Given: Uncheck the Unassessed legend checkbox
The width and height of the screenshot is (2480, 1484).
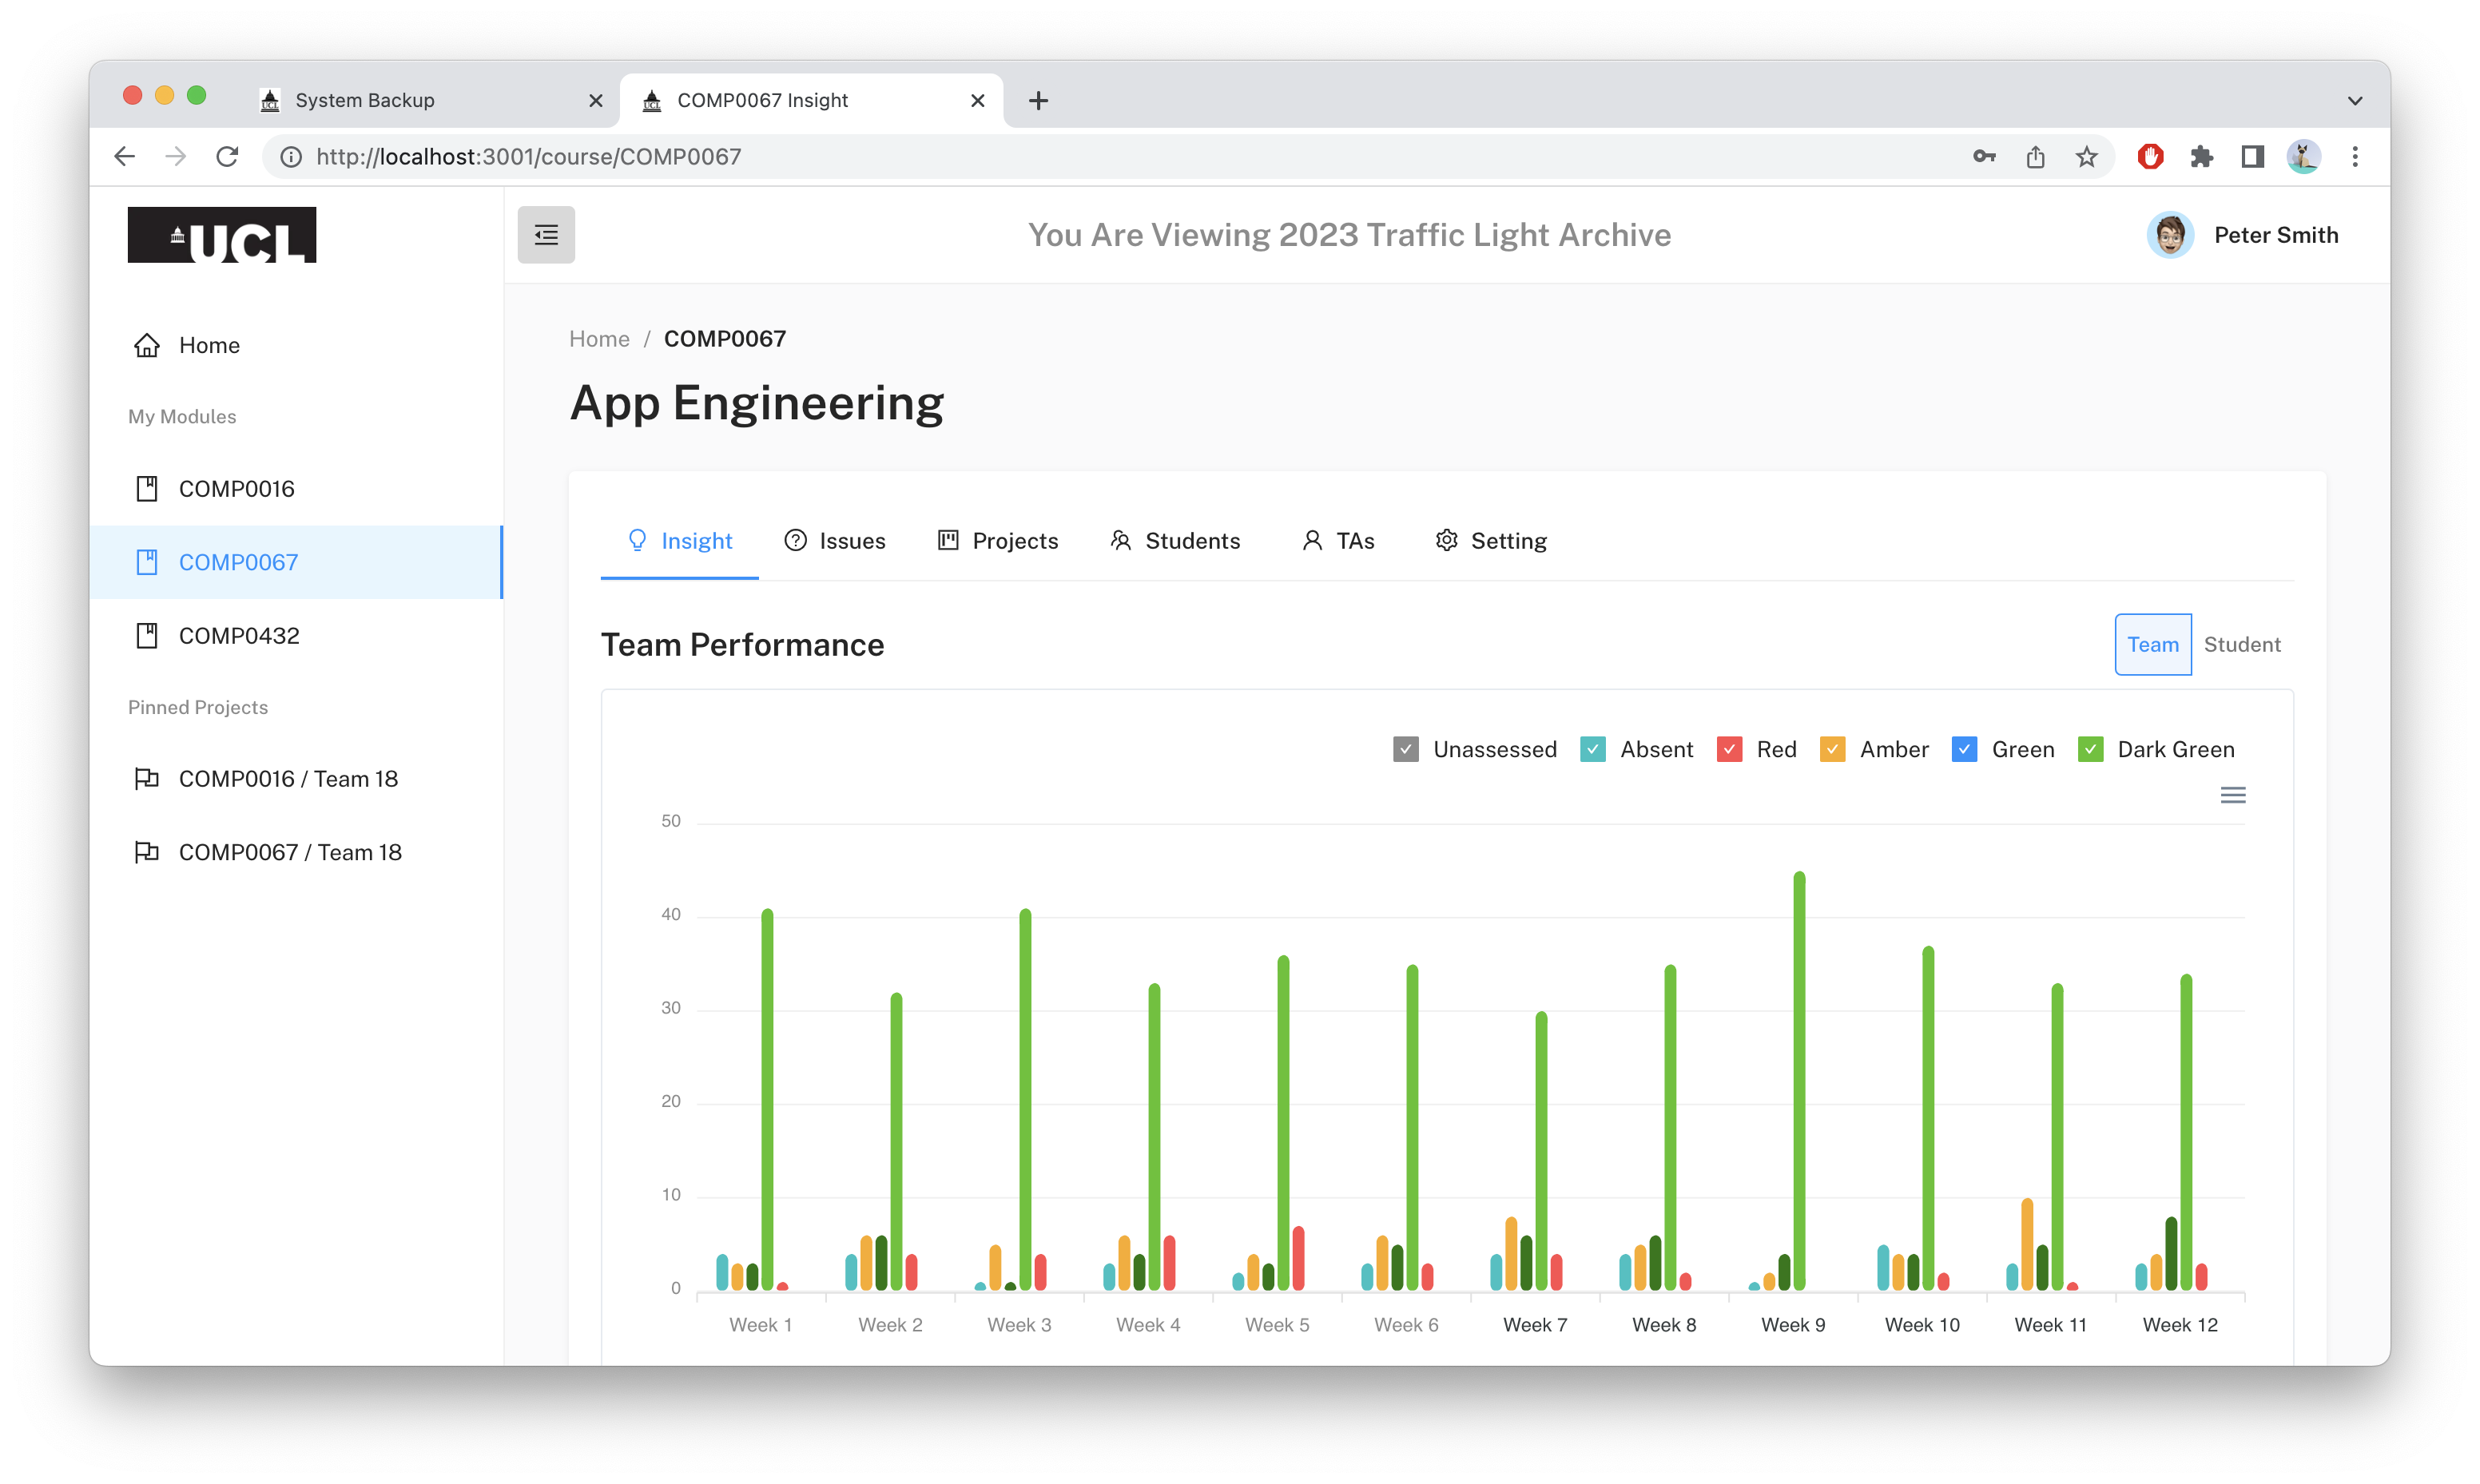Looking at the screenshot, I should point(1405,749).
